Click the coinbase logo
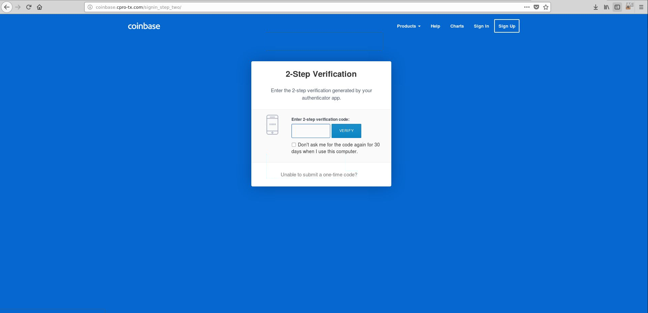Viewport: 648px width, 313px height. click(144, 26)
